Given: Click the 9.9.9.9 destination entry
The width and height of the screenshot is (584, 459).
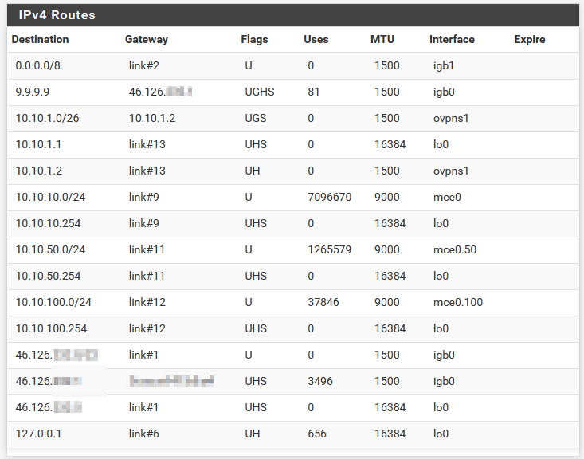Looking at the screenshot, I should [33, 92].
